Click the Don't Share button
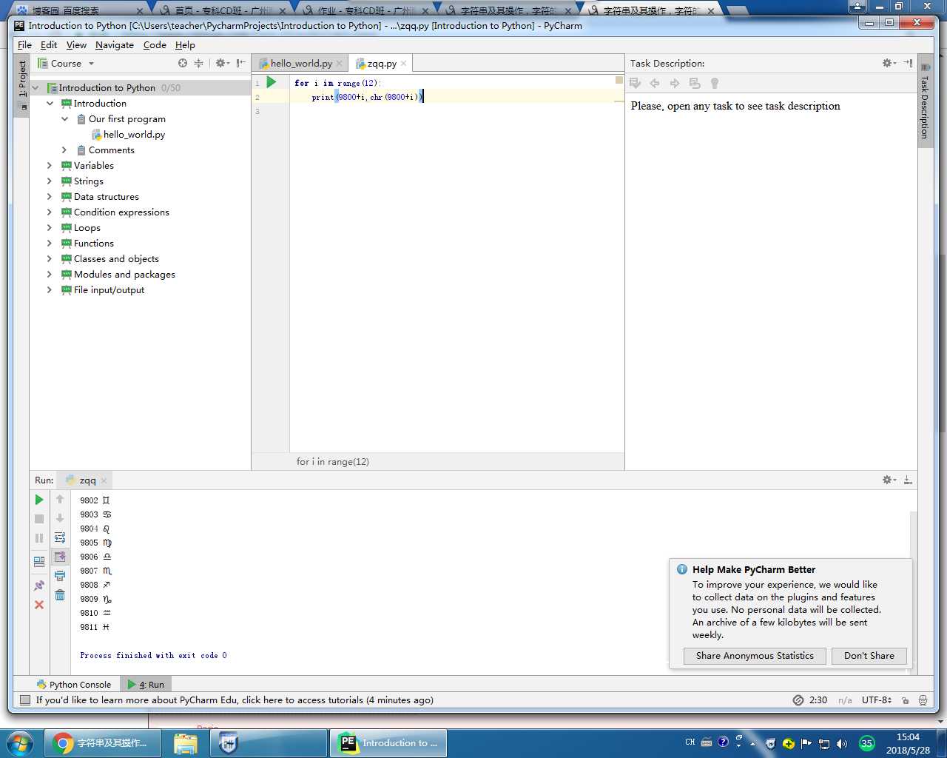Viewport: 947px width, 758px height. (869, 655)
